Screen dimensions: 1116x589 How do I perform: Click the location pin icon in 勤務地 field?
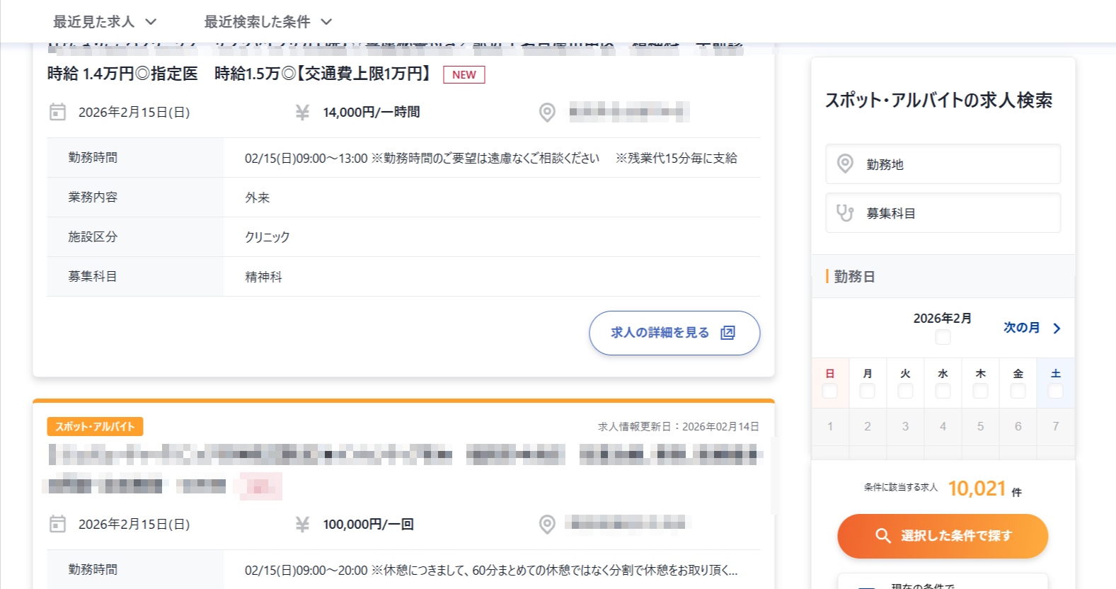click(845, 164)
